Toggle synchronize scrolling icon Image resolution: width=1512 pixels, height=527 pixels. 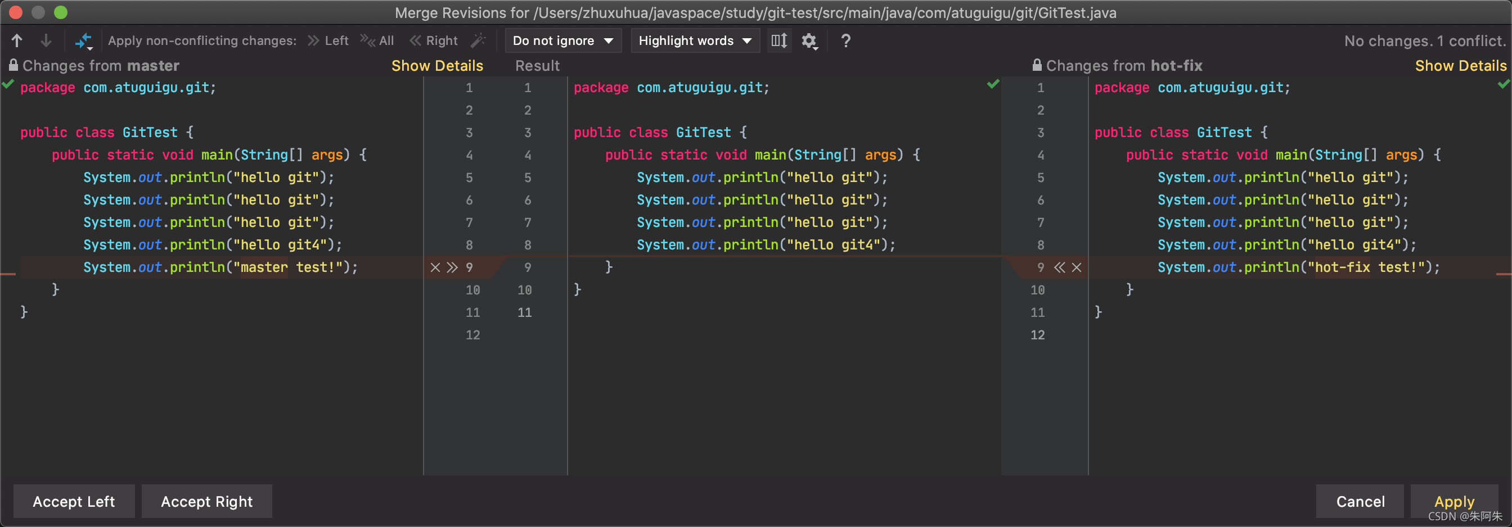(779, 40)
